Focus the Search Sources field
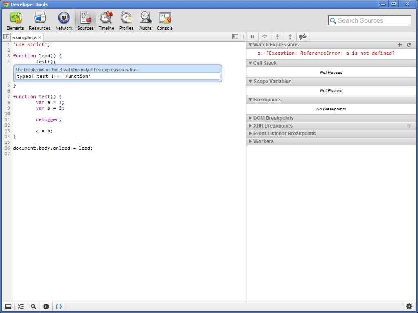418x313 pixels. [x=369, y=20]
